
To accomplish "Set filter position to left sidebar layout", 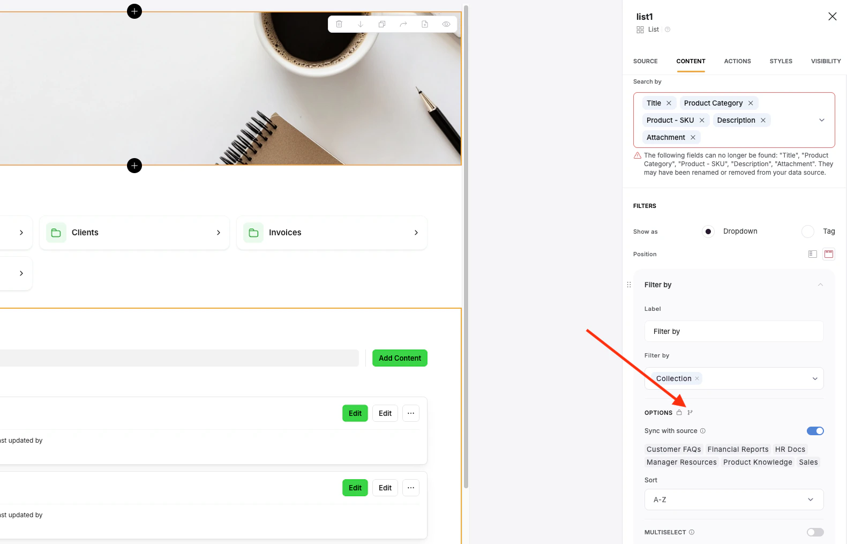I will click(x=813, y=254).
